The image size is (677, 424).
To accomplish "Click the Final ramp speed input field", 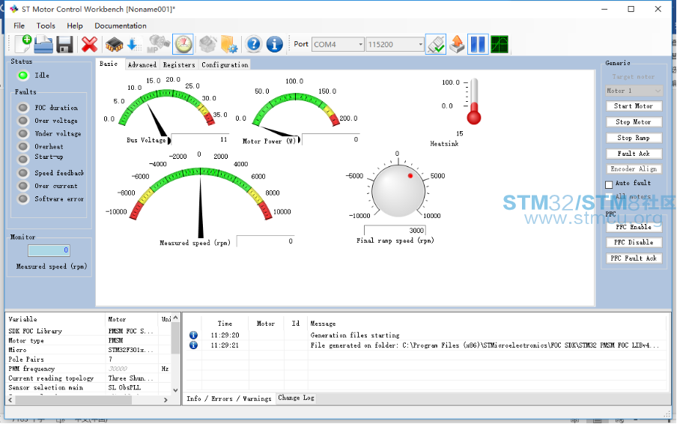I will coord(395,230).
